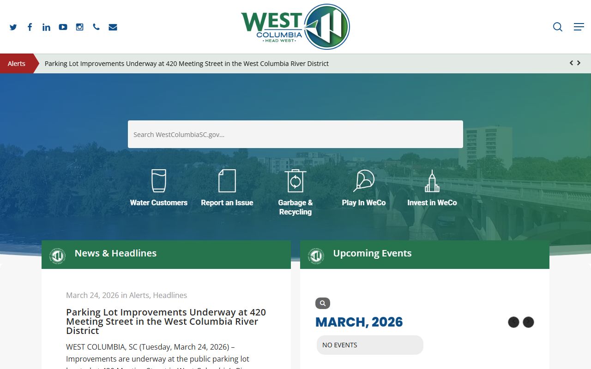Click the Instagram icon in header
Viewport: 591px width, 369px height.
pyautogui.click(x=79, y=27)
